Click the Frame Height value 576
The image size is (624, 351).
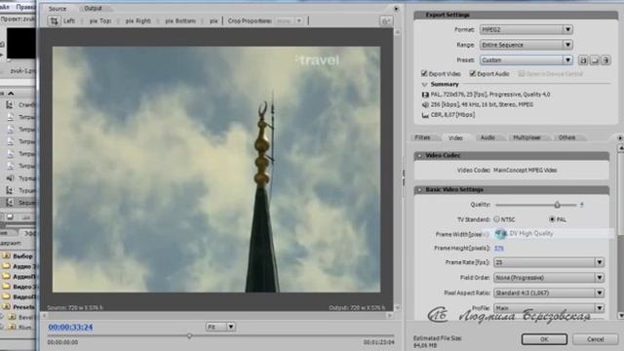click(499, 248)
